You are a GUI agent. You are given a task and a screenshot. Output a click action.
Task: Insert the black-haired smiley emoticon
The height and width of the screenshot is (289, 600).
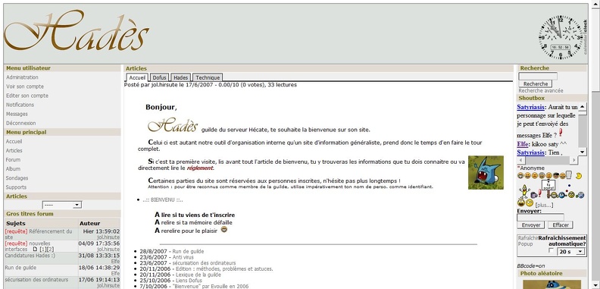point(556,175)
